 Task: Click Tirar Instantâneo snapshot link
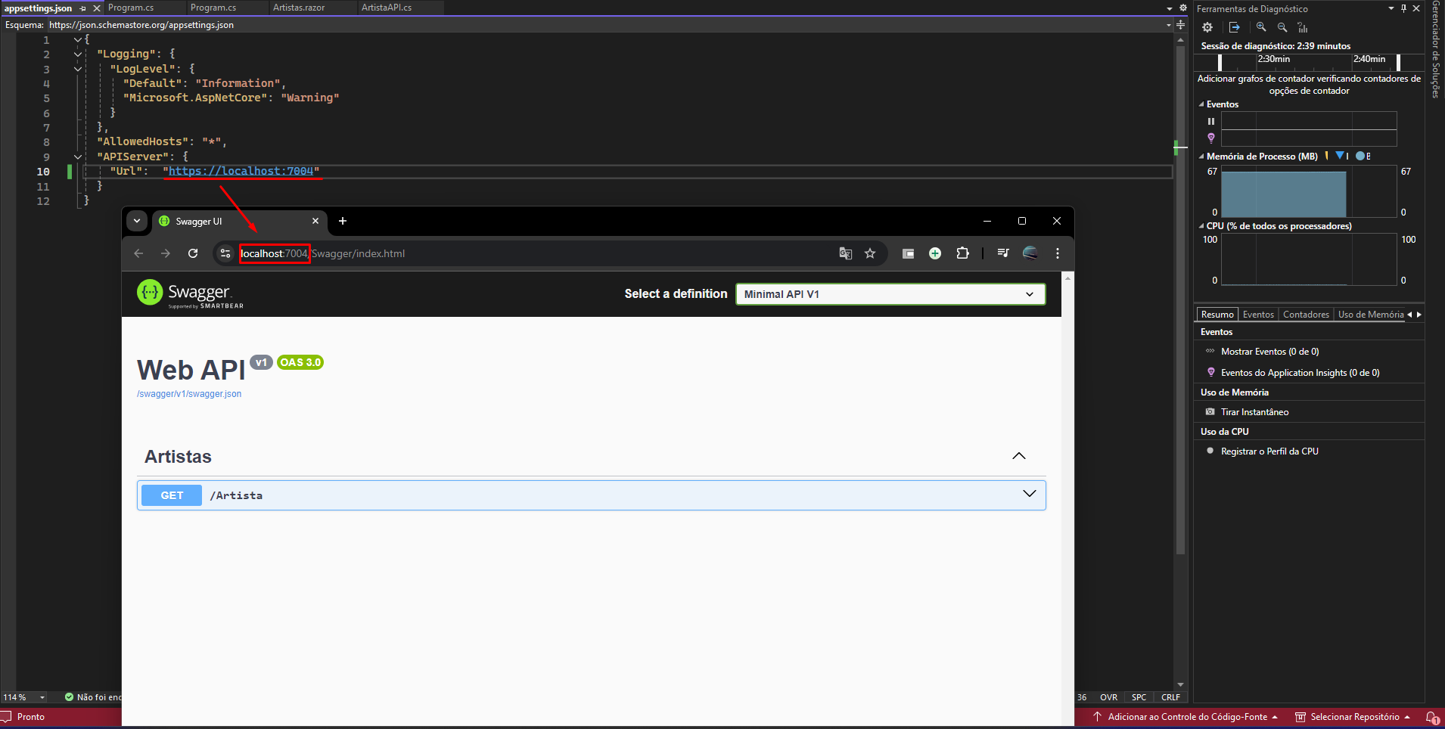coord(1254,412)
